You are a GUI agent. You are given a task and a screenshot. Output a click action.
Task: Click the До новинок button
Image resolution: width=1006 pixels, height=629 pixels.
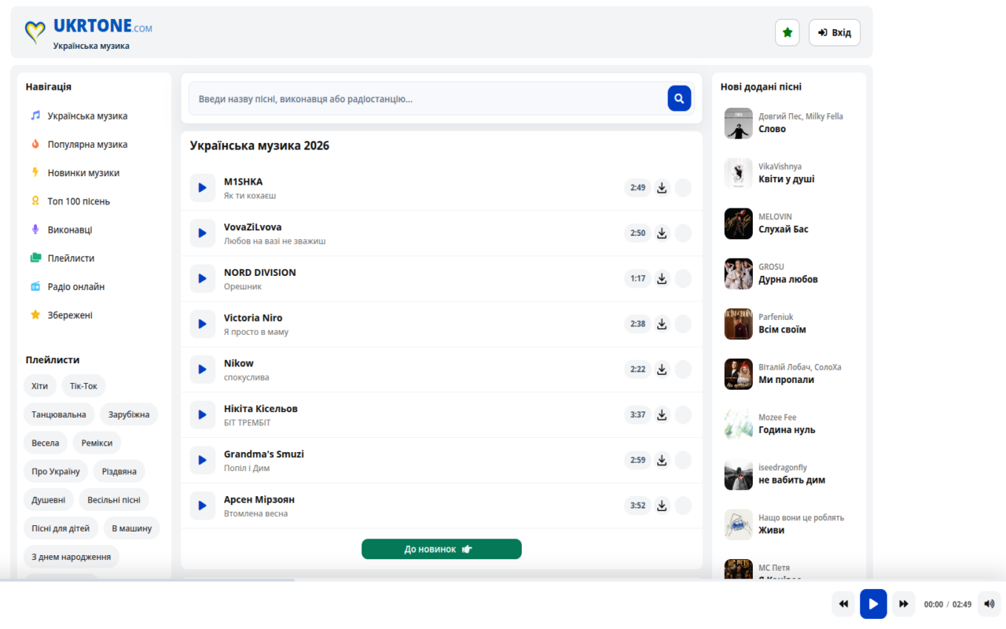coord(442,549)
